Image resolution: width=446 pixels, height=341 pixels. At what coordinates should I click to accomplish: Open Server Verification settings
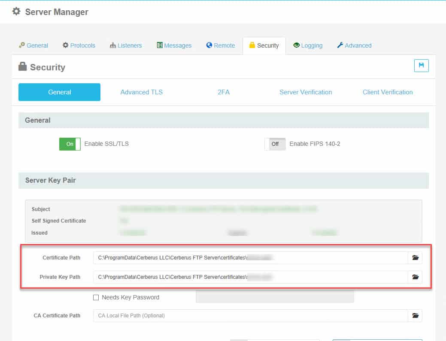[x=305, y=92]
